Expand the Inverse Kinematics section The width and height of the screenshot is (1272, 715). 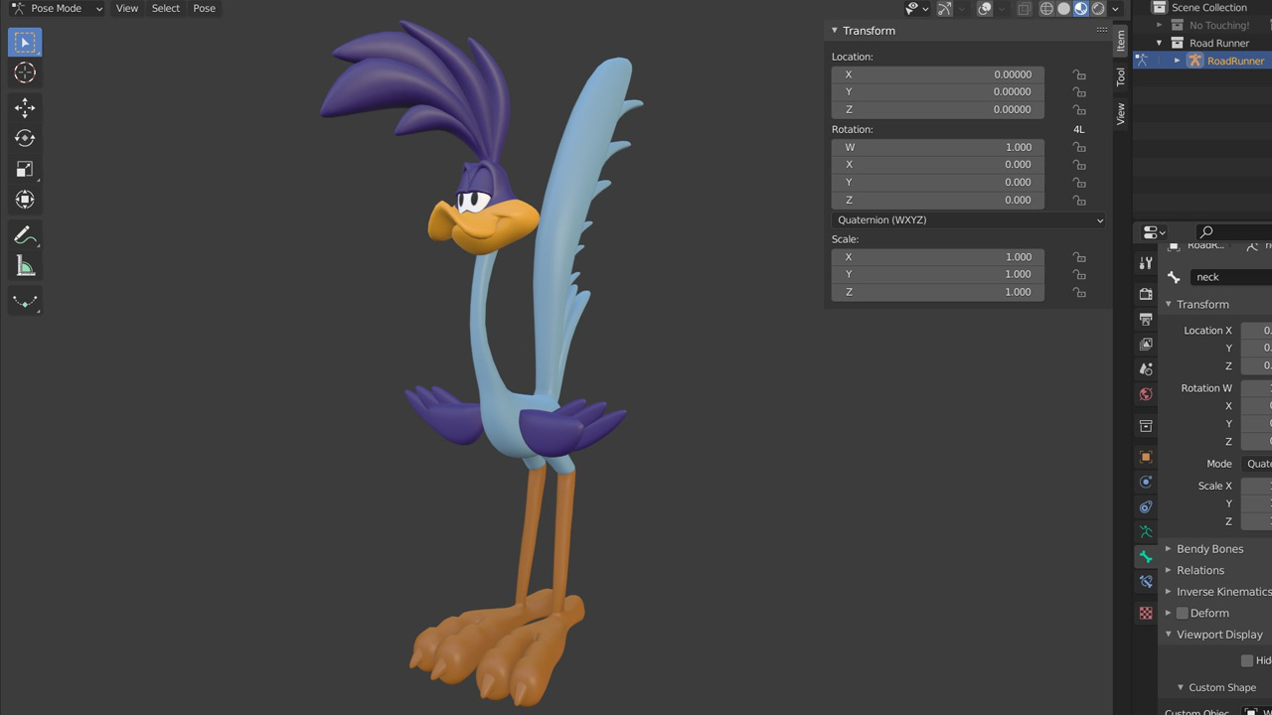(1222, 592)
